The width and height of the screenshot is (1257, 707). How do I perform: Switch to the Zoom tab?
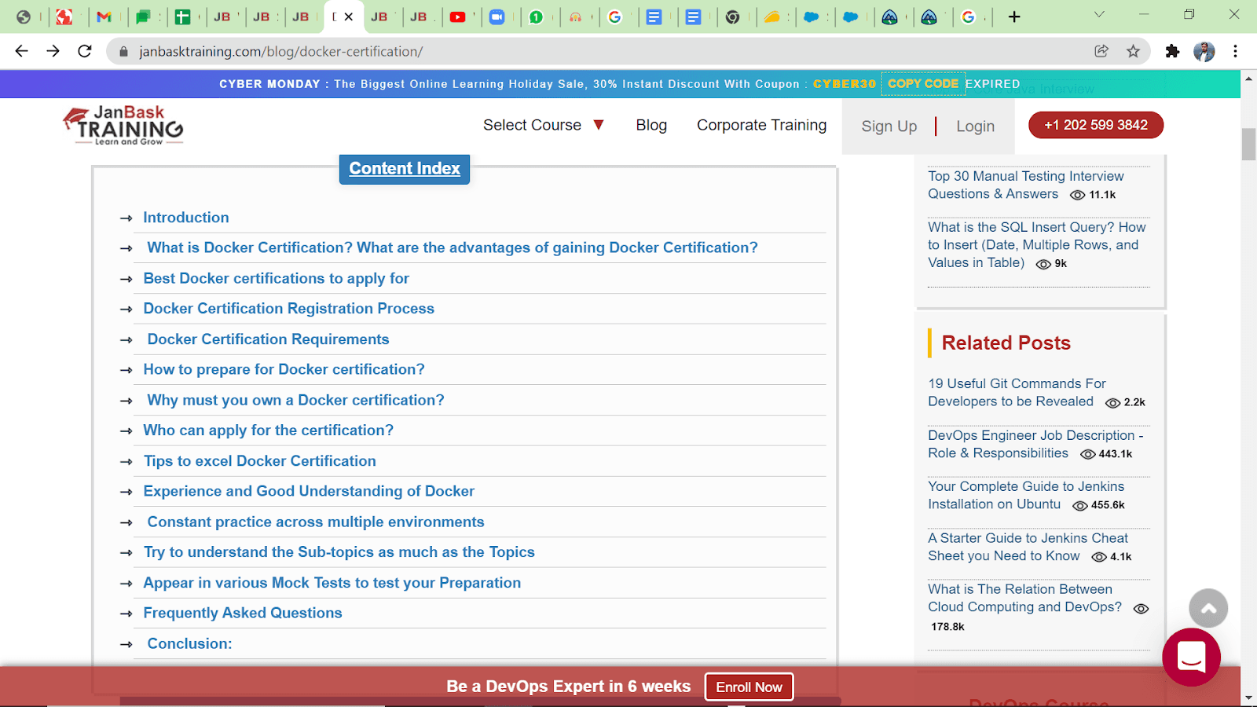tap(497, 16)
